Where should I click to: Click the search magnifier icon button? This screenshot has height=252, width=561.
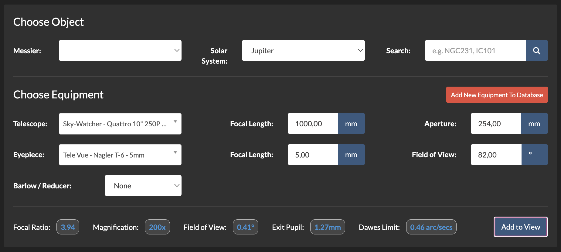coord(537,51)
